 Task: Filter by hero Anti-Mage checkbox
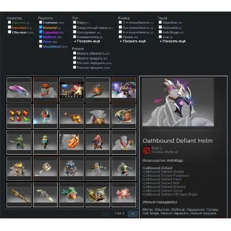(160, 32)
